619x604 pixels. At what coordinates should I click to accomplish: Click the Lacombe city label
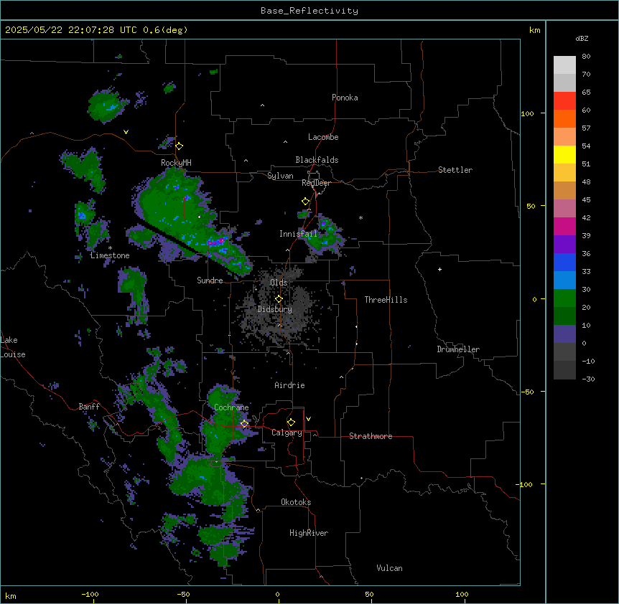[323, 137]
